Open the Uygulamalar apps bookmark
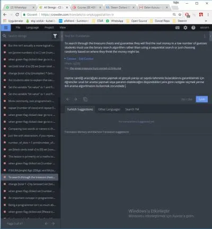The height and width of the screenshot is (229, 212). (x=13, y=21)
